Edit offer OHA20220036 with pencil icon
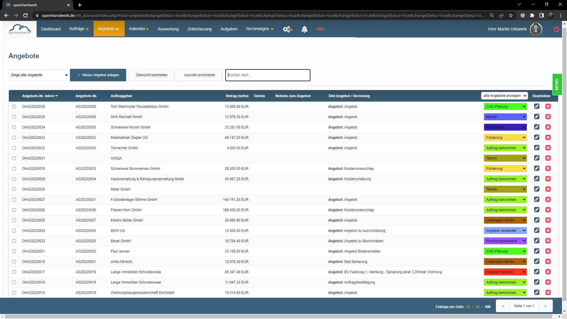 537,106
